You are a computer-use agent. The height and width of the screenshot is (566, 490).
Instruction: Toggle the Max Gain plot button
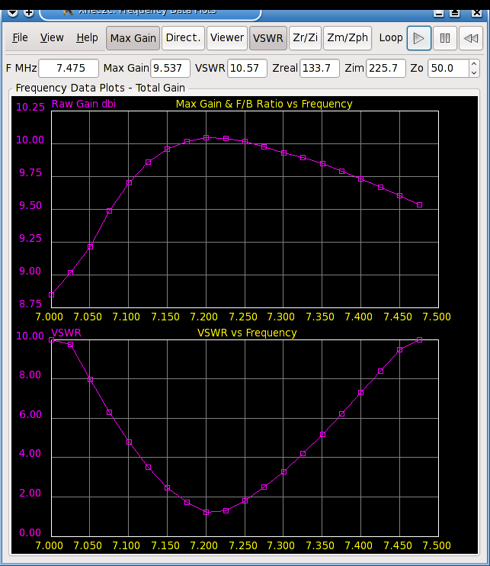133,38
